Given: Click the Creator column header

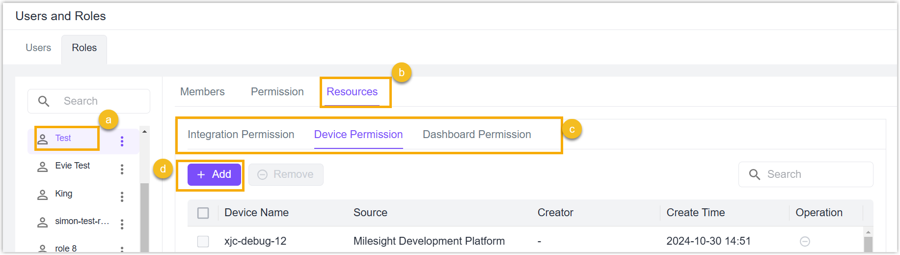Looking at the screenshot, I should (555, 213).
